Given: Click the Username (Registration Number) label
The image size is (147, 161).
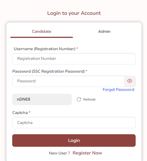Looking at the screenshot, I should point(45,49).
